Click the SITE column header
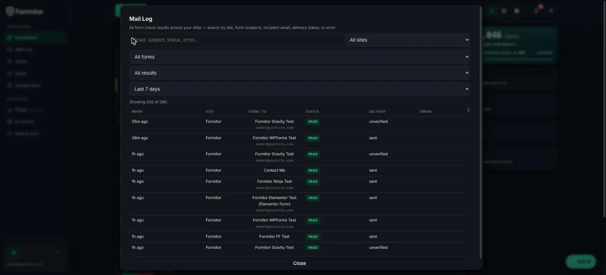 pos(209,112)
